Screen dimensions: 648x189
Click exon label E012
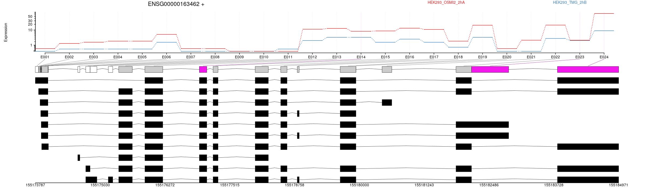[312, 57]
